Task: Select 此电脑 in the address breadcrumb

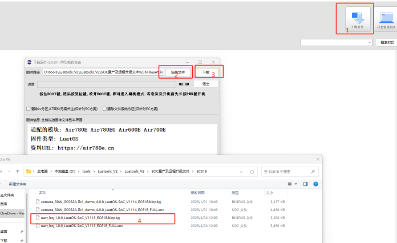Action: [x=43, y=171]
